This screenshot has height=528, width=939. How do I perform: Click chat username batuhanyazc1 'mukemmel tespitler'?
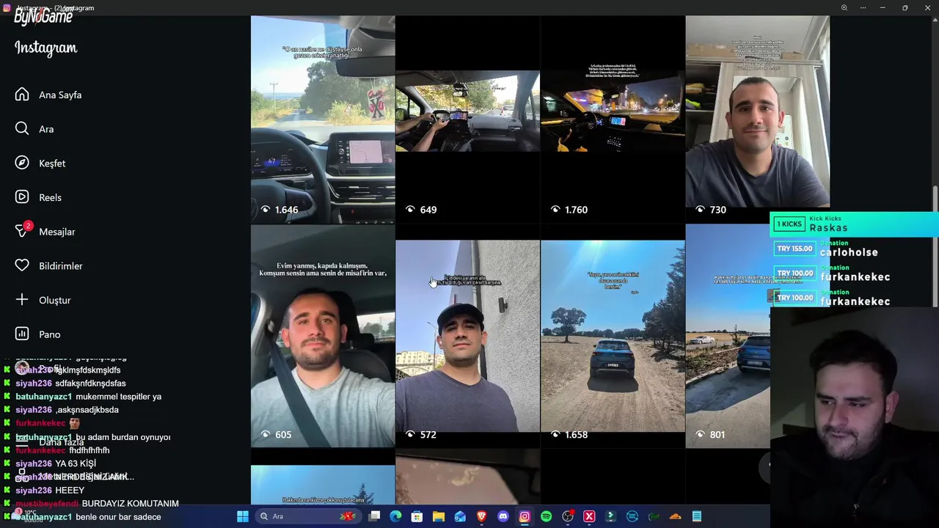[x=44, y=397]
